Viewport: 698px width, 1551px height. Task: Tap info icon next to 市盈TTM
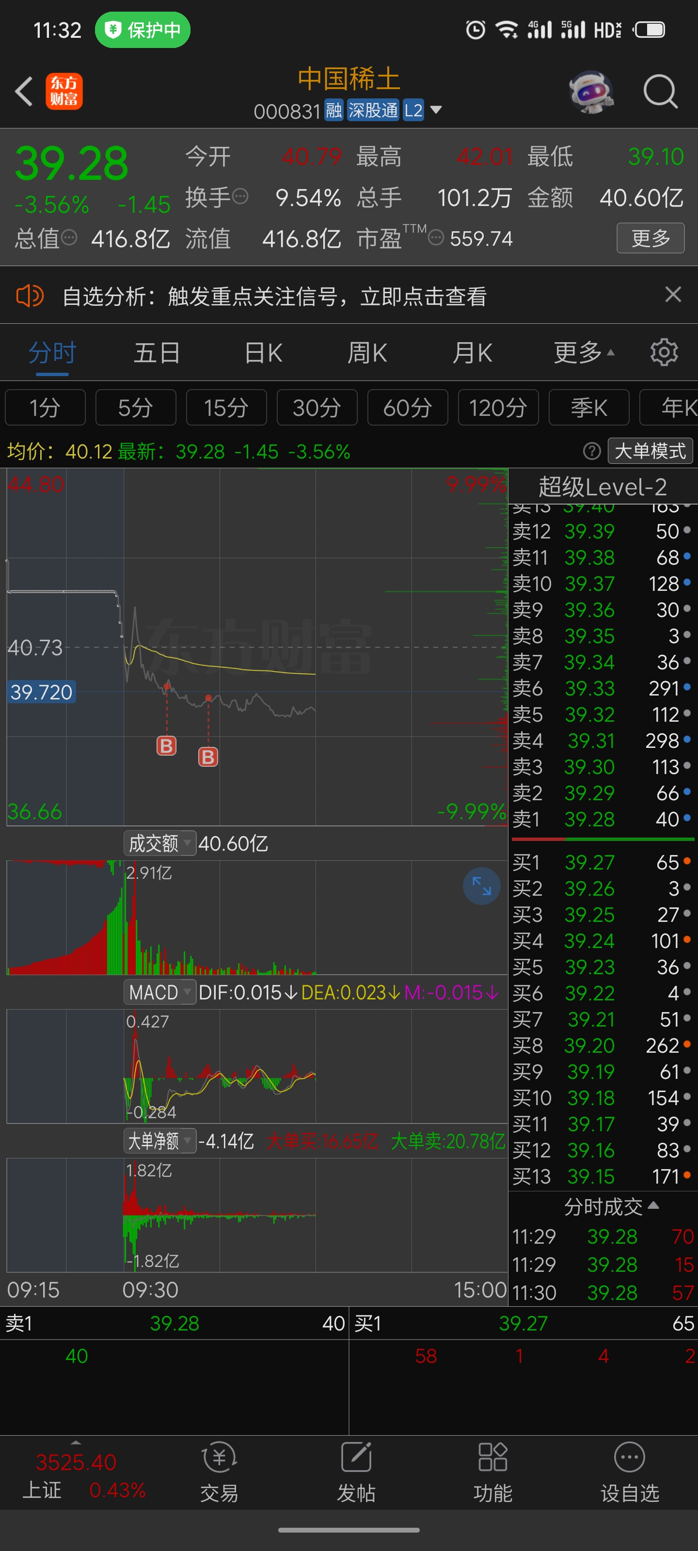coord(435,238)
